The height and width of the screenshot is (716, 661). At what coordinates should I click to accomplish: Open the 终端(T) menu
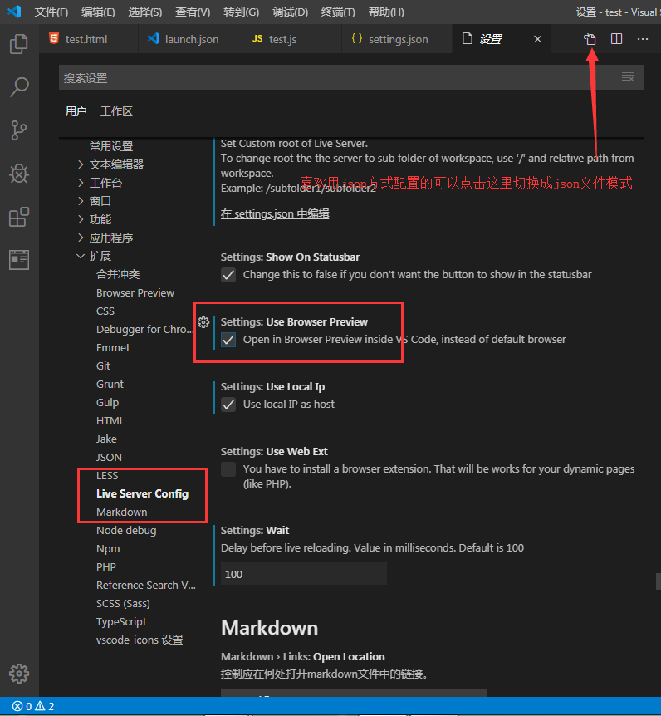(338, 12)
